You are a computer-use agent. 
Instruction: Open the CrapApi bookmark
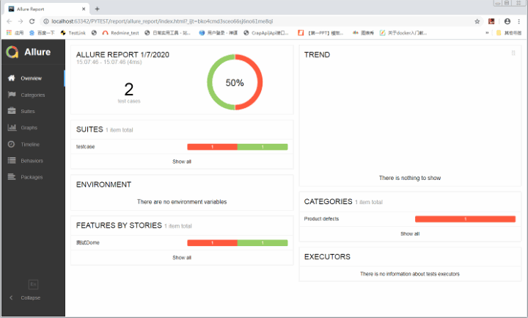point(266,33)
